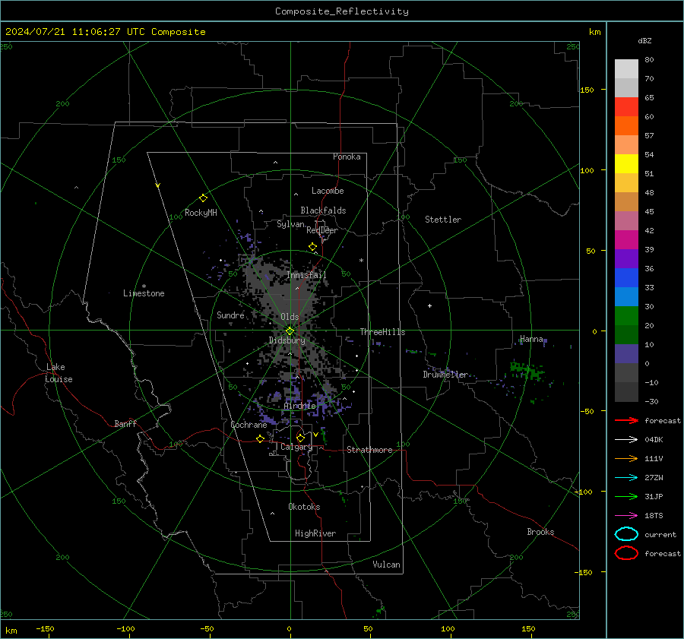Image resolution: width=684 pixels, height=639 pixels.
Task: Click the yellow diamond marker near RockyMH
Action: [203, 198]
